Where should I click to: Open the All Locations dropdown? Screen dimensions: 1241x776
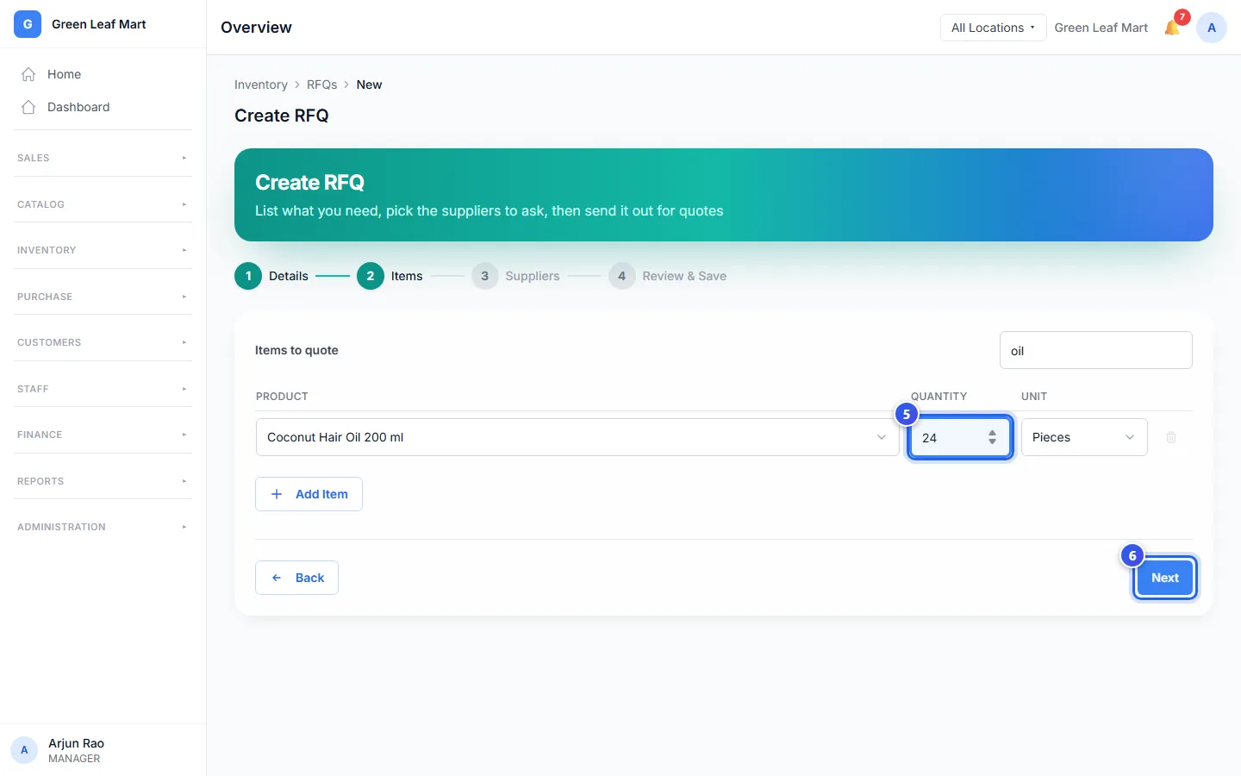pyautogui.click(x=993, y=28)
